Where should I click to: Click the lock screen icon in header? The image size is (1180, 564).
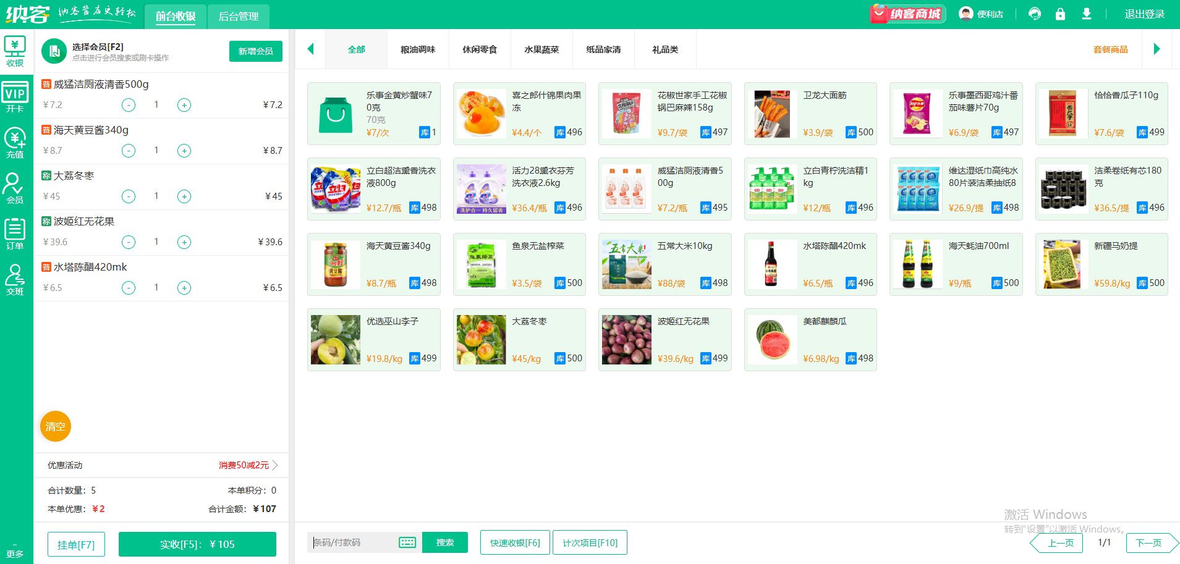tap(1060, 14)
